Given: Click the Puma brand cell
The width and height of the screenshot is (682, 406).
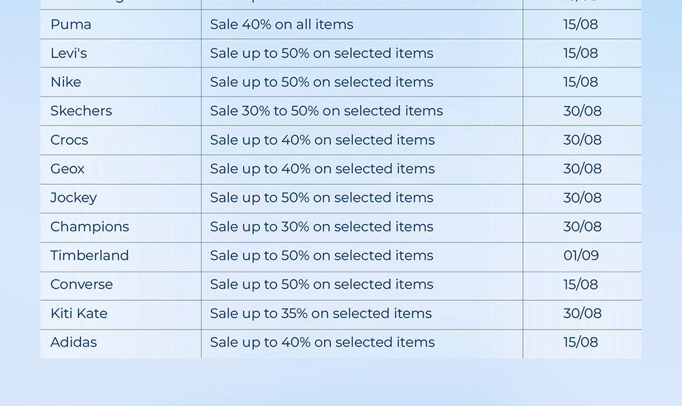Looking at the screenshot, I should click(x=71, y=25).
